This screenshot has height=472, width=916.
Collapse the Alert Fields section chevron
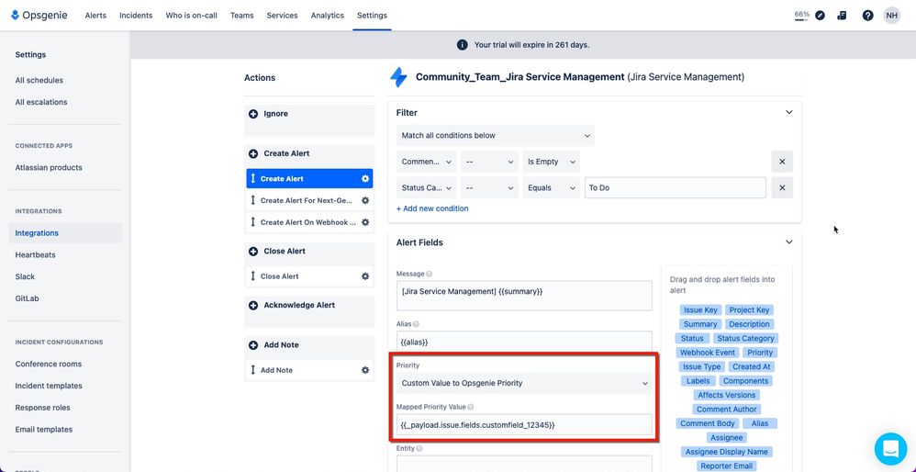788,242
